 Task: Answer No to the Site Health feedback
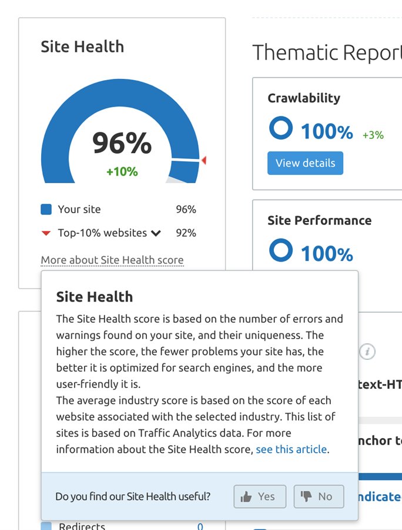click(319, 496)
